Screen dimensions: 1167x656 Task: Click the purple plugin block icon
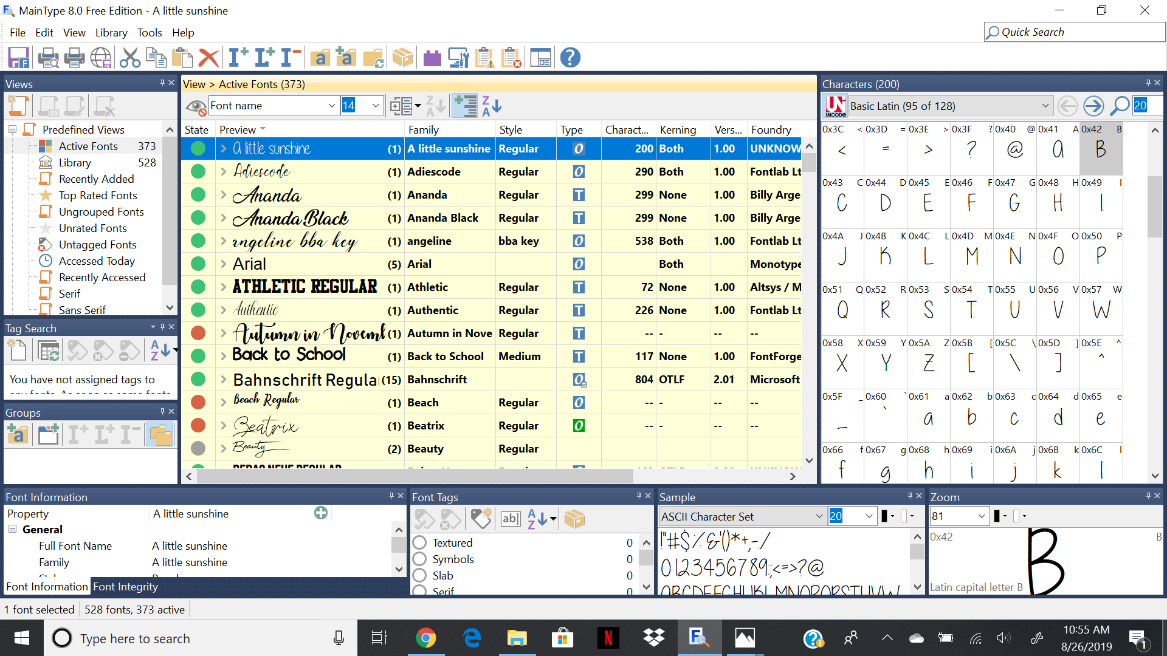pyautogui.click(x=432, y=58)
